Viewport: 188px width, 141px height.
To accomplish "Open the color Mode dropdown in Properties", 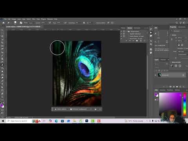I will click(x=183, y=52).
